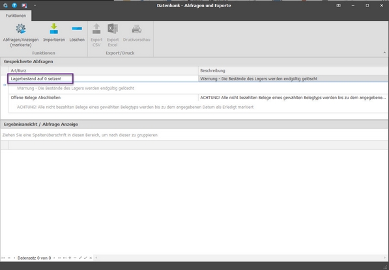Click Export CSV in the ribbon
This screenshot has width=389, height=270.
point(96,35)
